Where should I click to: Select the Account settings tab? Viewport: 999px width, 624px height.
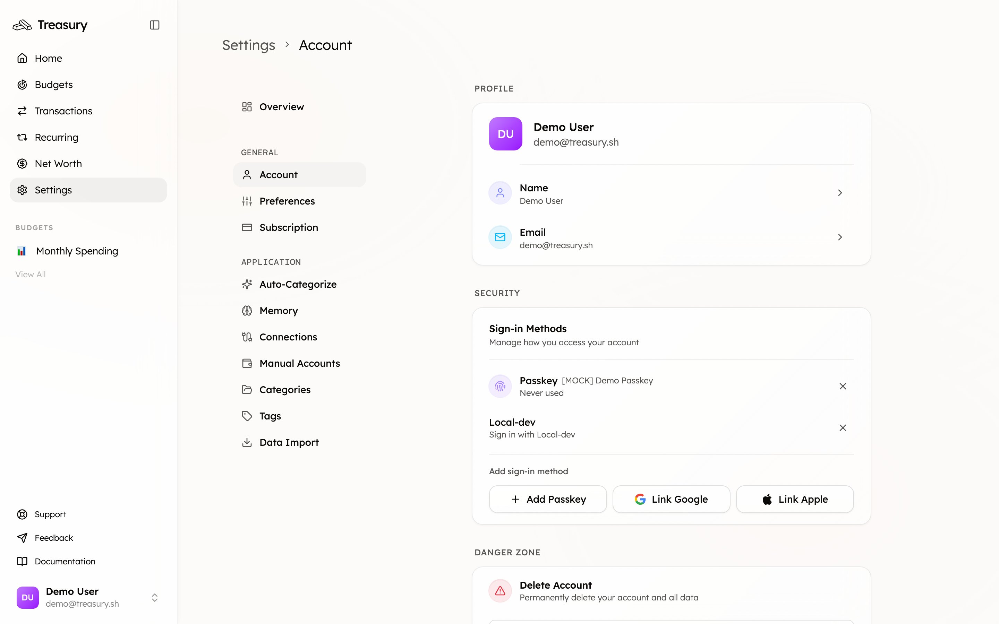[x=300, y=175]
